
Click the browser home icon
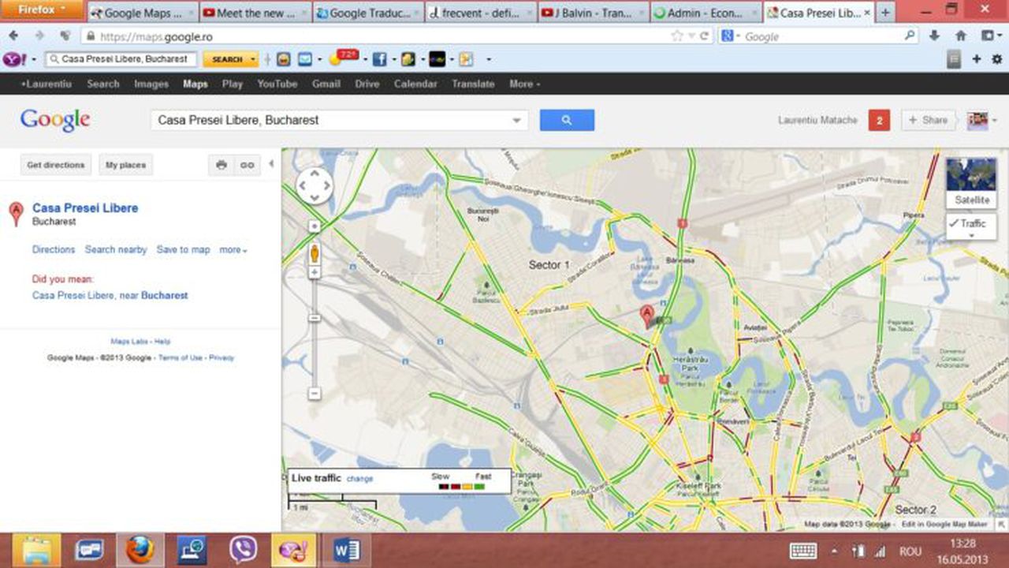click(x=961, y=36)
